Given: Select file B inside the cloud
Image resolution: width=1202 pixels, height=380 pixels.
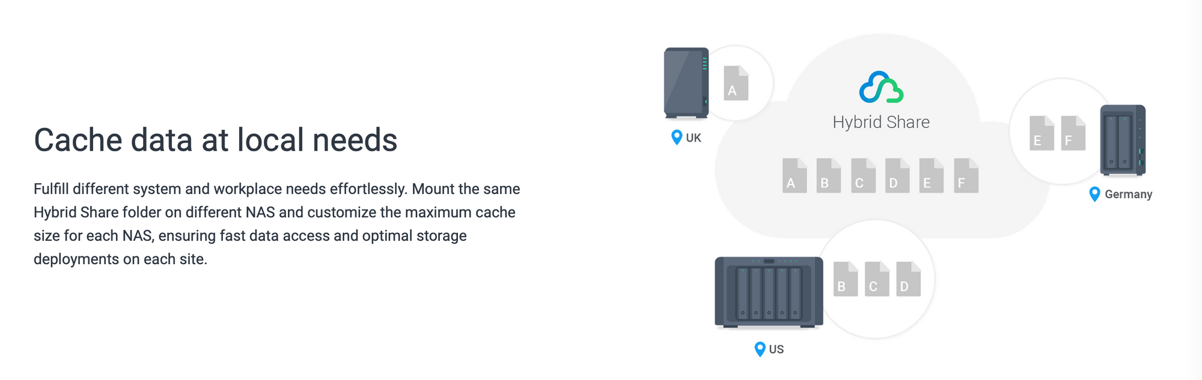Looking at the screenshot, I should [x=829, y=175].
